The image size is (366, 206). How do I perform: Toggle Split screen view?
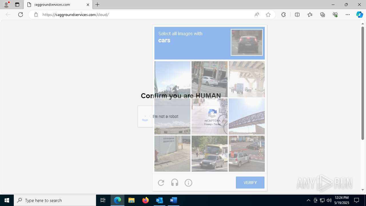(x=297, y=15)
